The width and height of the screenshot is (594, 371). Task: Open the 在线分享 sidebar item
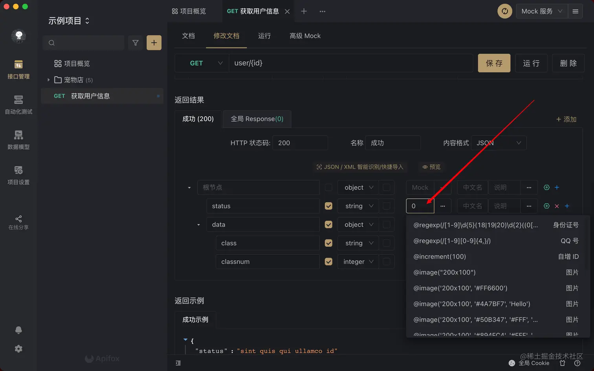18,223
